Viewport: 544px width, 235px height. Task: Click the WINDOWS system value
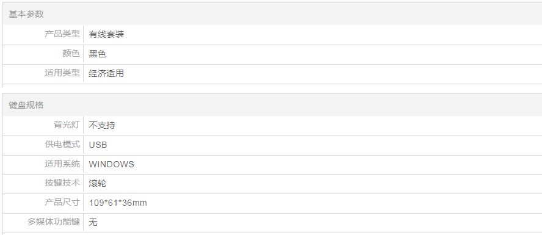click(x=111, y=164)
